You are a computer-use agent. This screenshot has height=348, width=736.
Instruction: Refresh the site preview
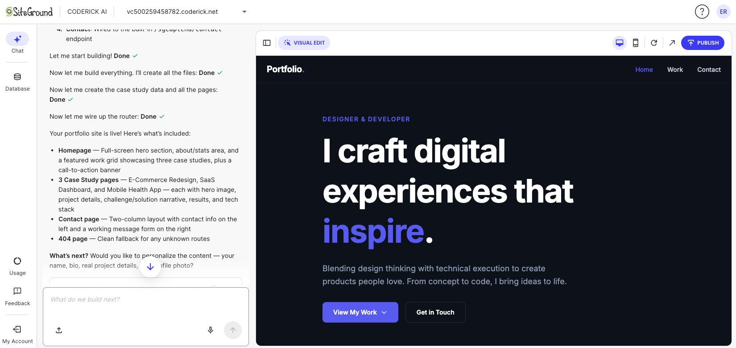pyautogui.click(x=654, y=43)
